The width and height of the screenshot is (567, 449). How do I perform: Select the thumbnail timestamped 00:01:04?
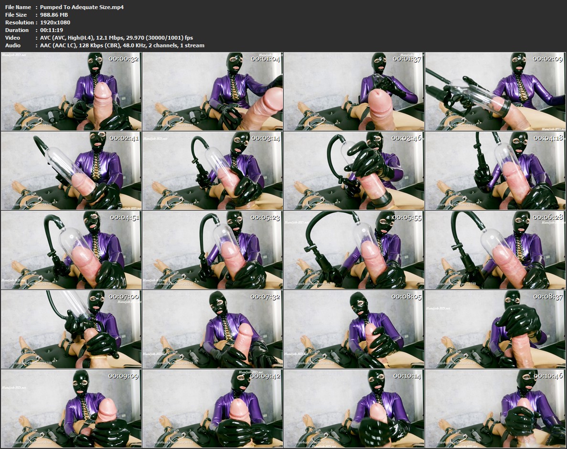[213, 91]
